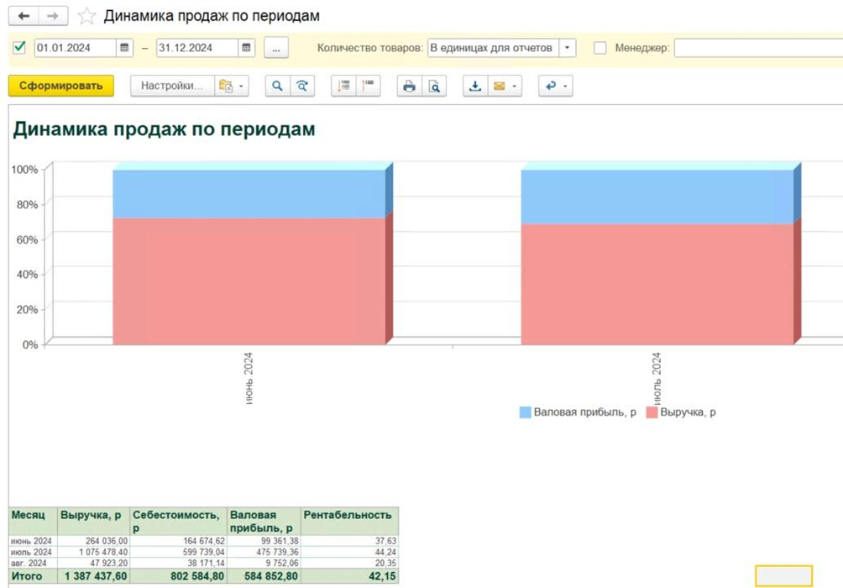
Task: Click the find magnifier icon
Action: (277, 86)
